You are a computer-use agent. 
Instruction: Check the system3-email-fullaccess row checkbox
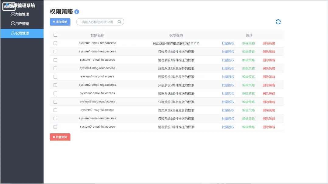55,127
